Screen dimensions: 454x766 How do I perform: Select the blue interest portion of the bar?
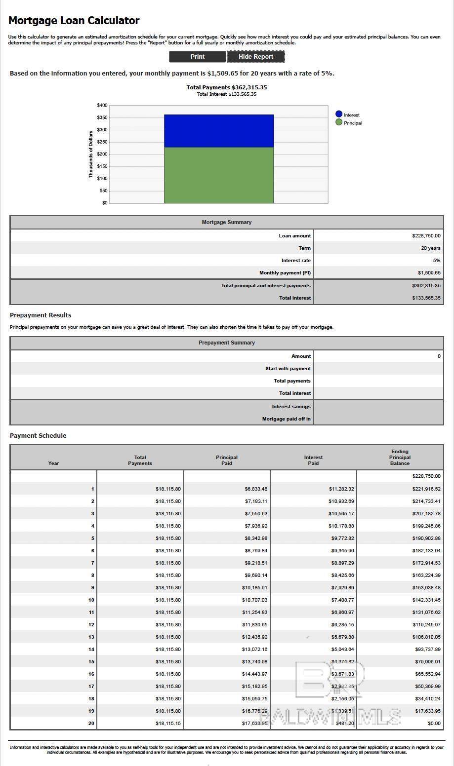coord(219,131)
